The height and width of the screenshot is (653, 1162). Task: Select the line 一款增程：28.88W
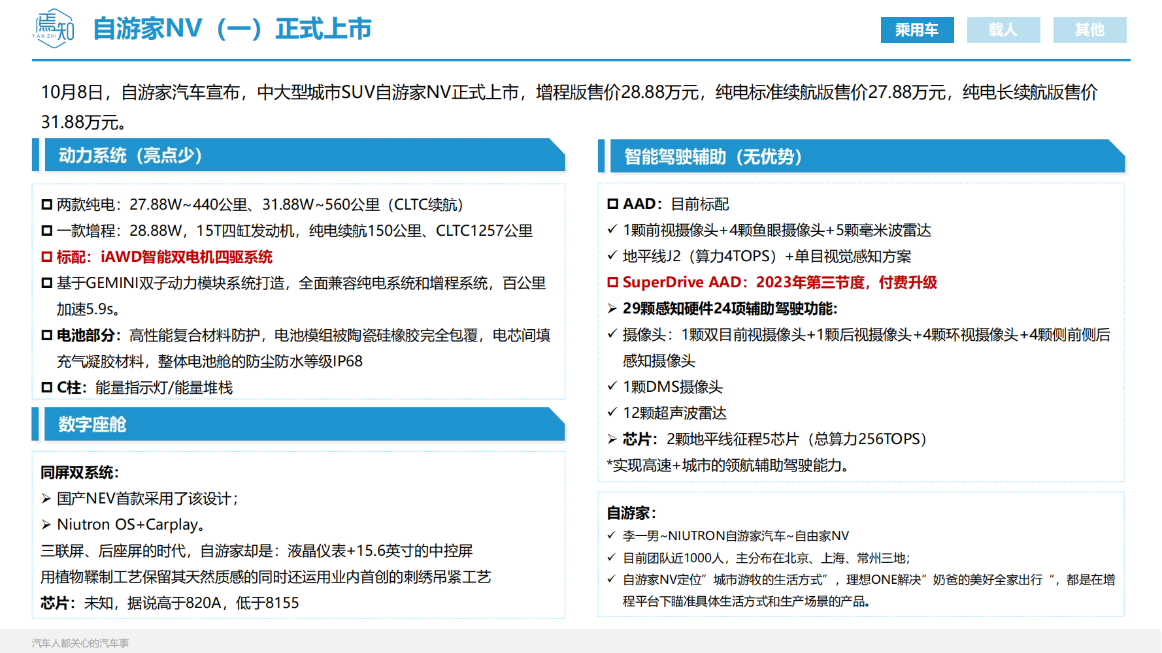click(x=287, y=231)
